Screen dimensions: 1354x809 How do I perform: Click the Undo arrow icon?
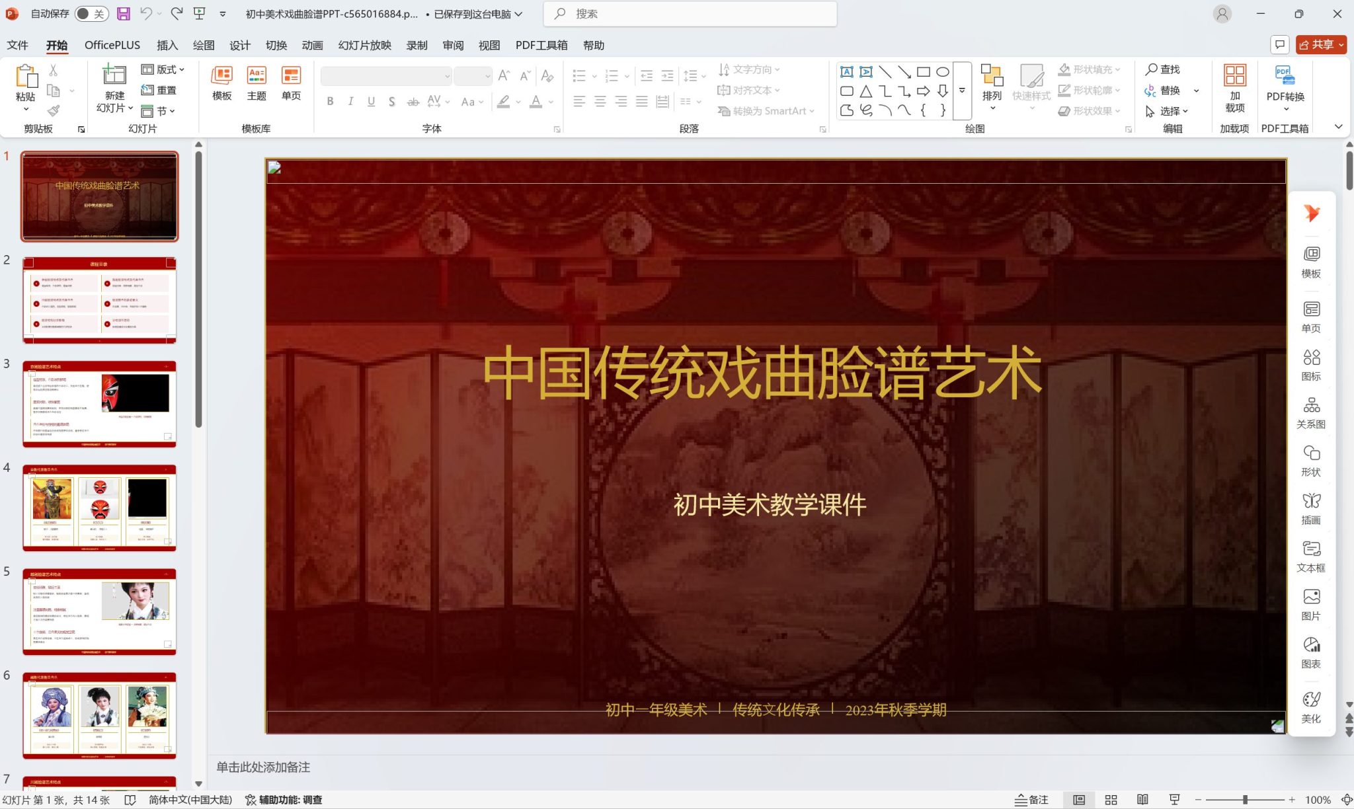click(146, 13)
